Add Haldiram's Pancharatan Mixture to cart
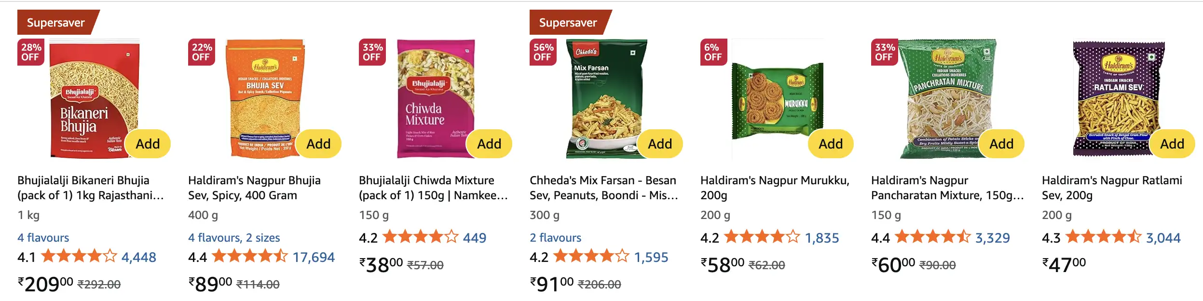This screenshot has width=1203, height=301. point(1002,143)
